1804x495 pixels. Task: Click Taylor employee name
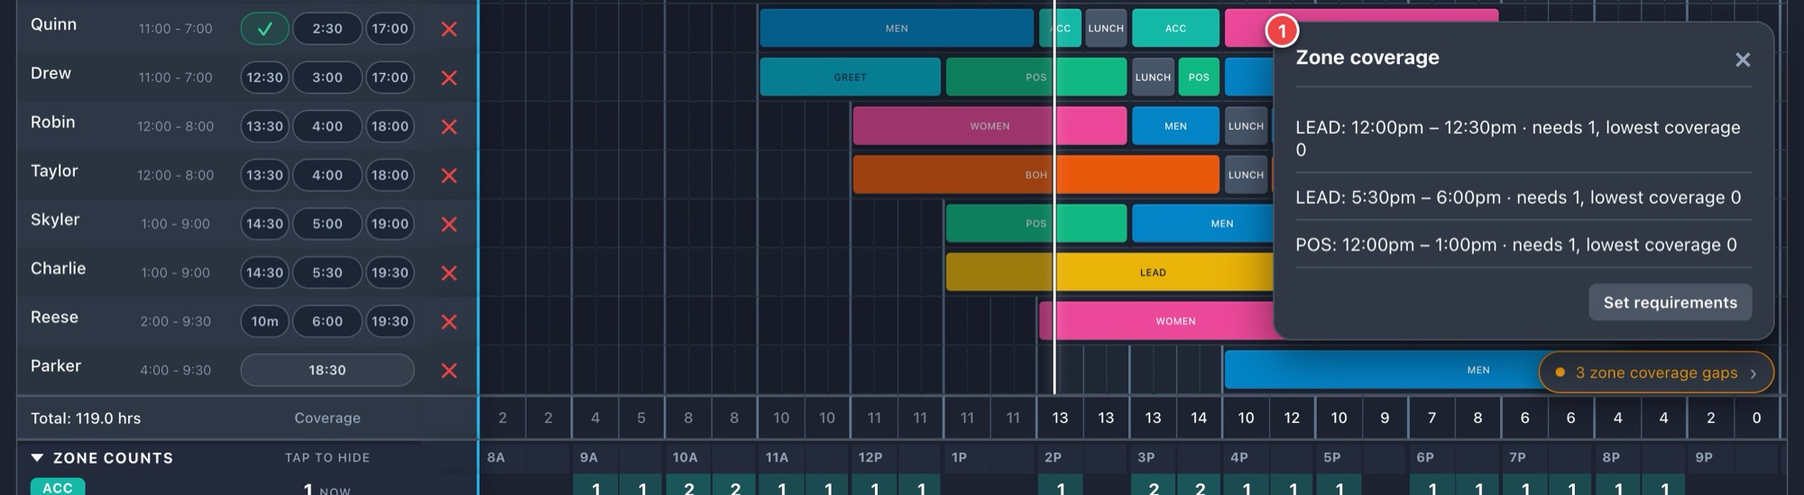click(x=54, y=170)
